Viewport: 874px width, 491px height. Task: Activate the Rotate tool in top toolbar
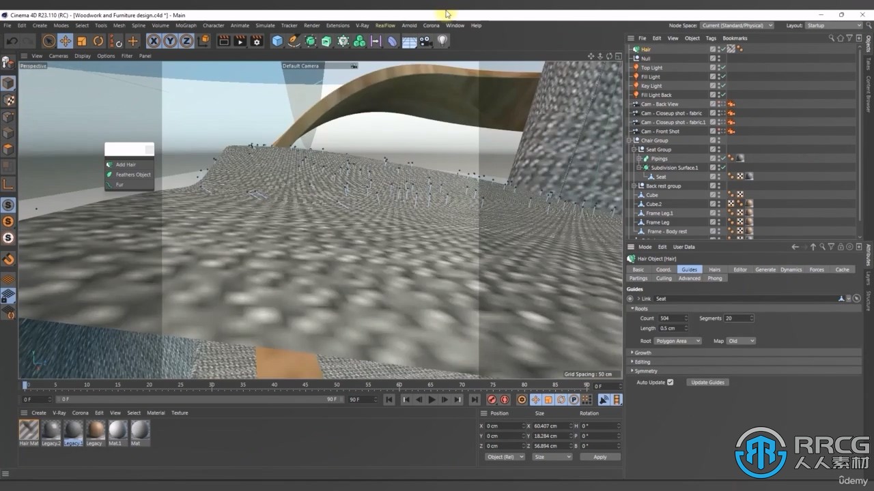coord(98,41)
